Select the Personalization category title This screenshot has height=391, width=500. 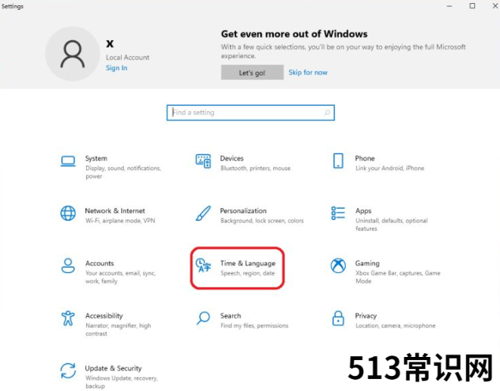244,211
